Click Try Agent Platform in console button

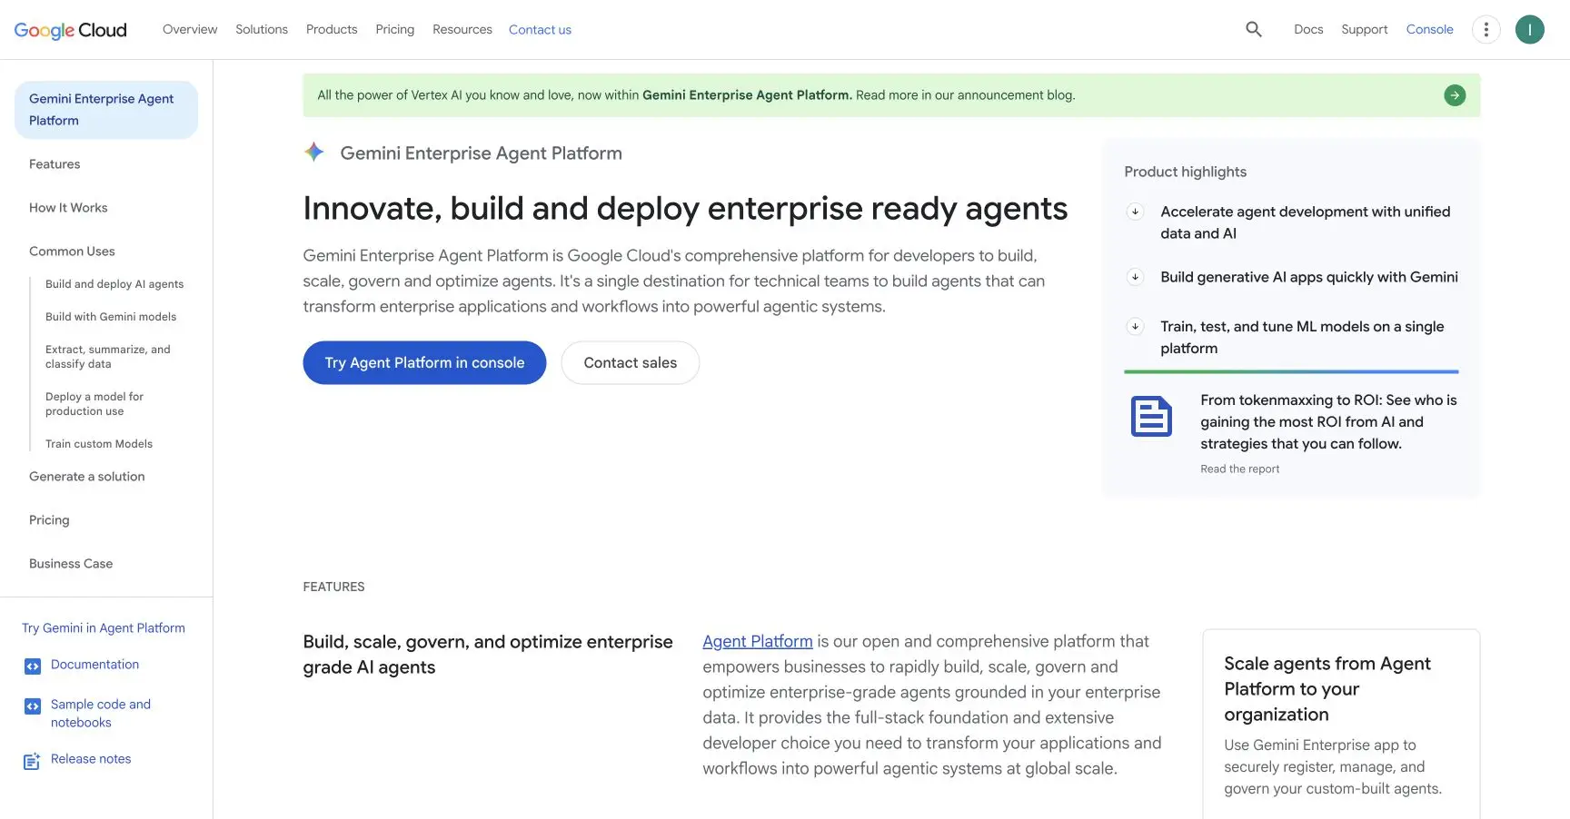(424, 362)
